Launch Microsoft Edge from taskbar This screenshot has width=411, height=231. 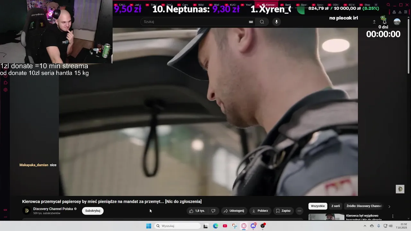215,226
